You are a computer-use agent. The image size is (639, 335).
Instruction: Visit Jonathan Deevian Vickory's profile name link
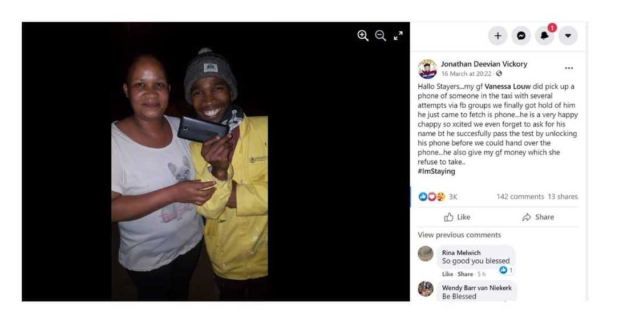[484, 64]
